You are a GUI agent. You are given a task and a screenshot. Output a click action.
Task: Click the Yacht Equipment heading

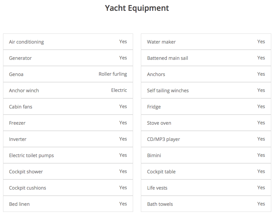[137, 8]
